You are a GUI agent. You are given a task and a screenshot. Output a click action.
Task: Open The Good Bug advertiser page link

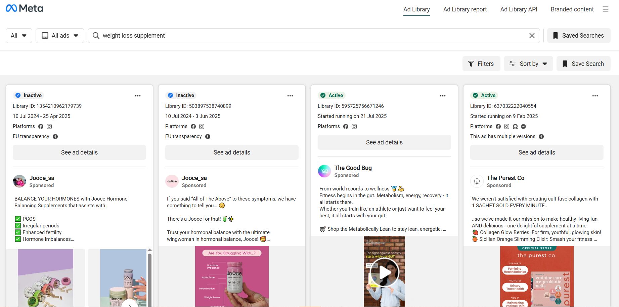pos(353,168)
